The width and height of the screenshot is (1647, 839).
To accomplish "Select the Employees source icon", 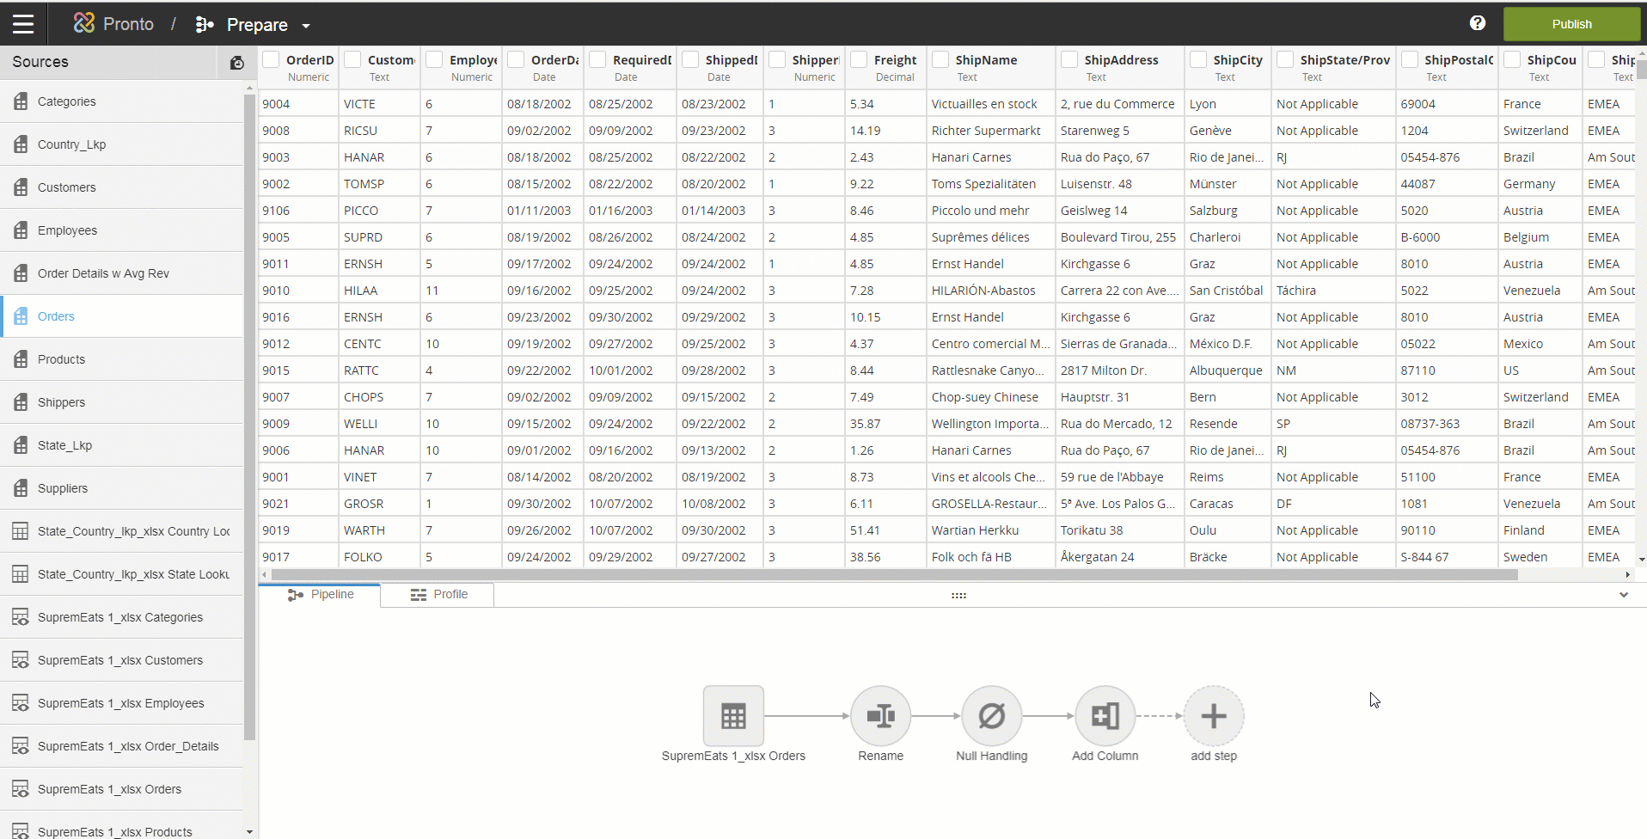I will (21, 230).
